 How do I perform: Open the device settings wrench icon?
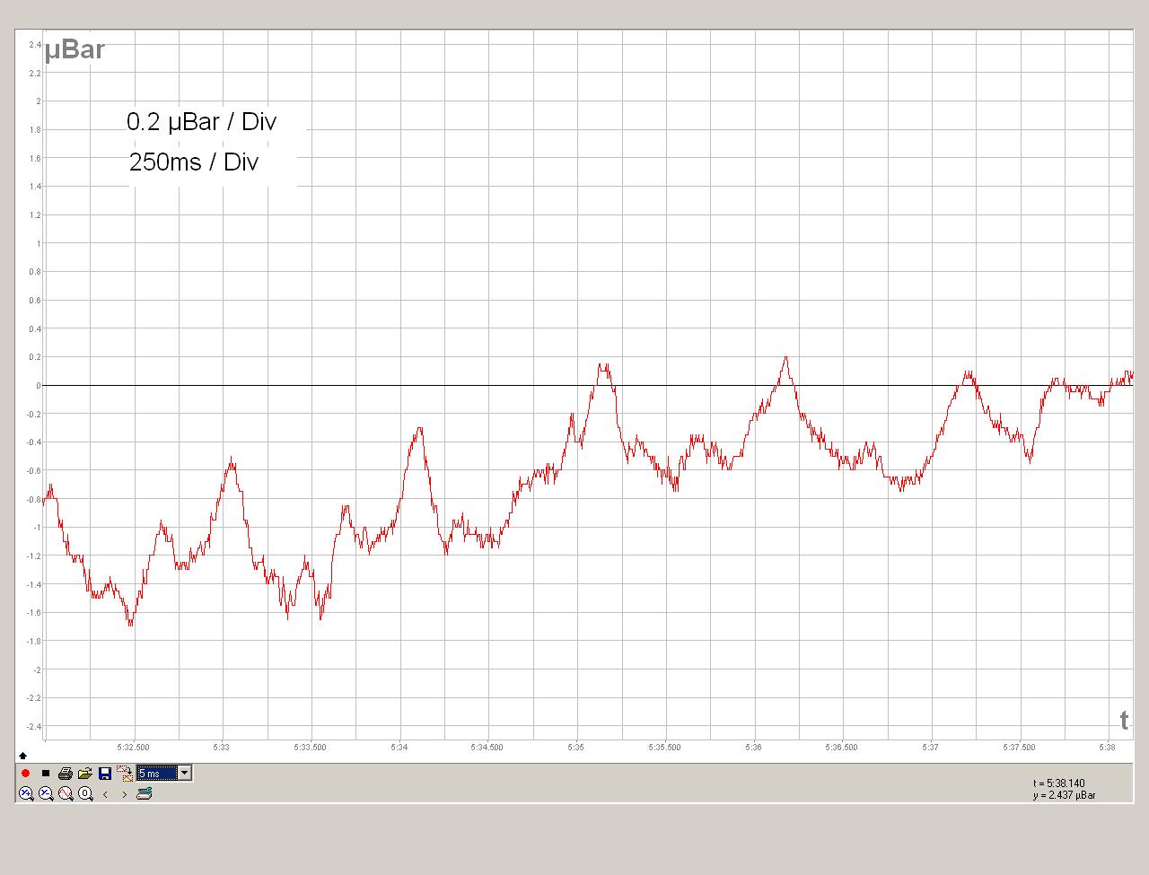click(145, 793)
